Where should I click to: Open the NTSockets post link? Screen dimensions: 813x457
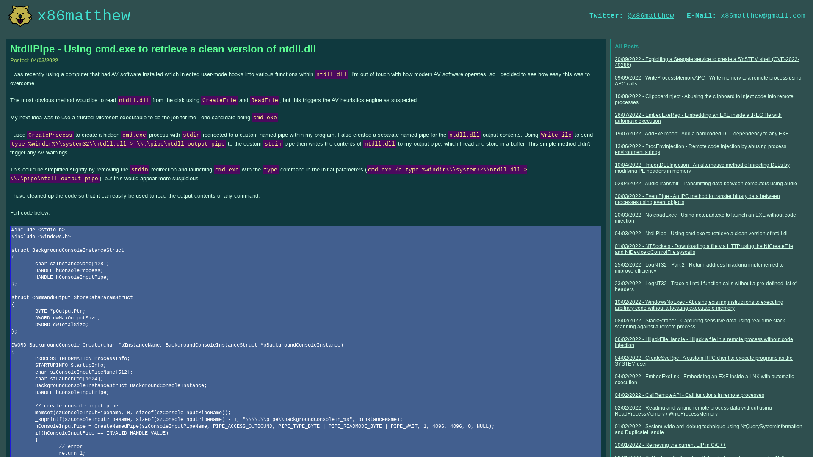pyautogui.click(x=704, y=249)
